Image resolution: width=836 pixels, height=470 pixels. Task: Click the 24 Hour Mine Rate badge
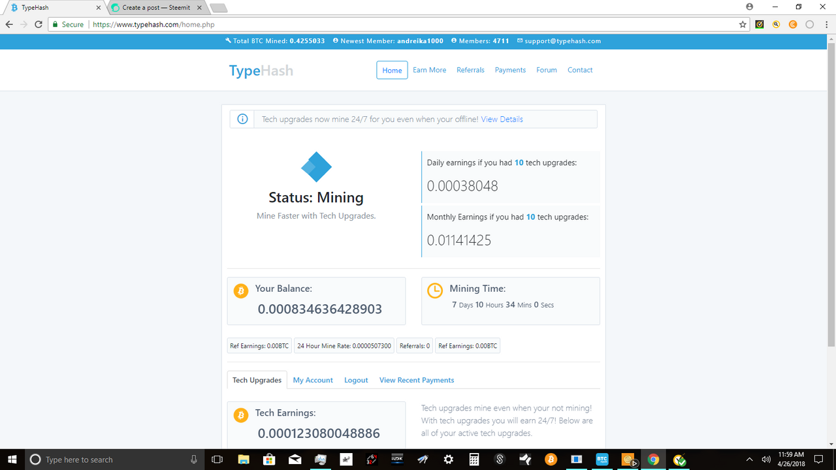coord(344,346)
